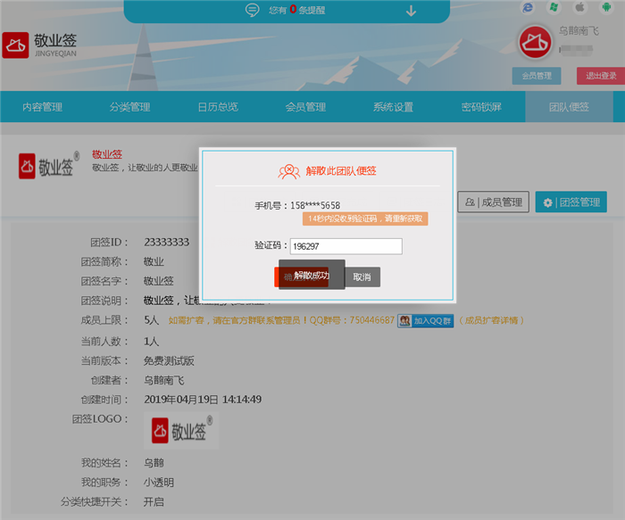Image resolution: width=625 pixels, height=520 pixels.
Task: Click the disband-team icon in dialog header
Action: [x=289, y=171]
